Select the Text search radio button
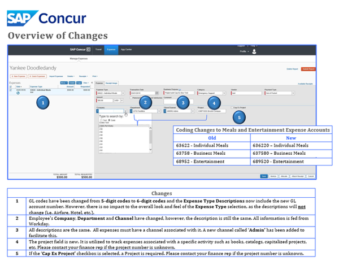The image size is (339, 261). coord(102,120)
